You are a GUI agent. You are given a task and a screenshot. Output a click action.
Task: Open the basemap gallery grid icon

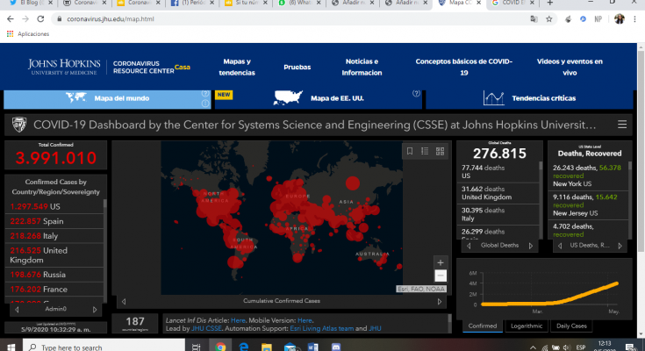pos(441,151)
